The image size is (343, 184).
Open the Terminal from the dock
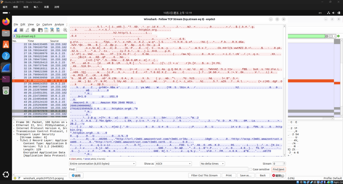pos(6,79)
